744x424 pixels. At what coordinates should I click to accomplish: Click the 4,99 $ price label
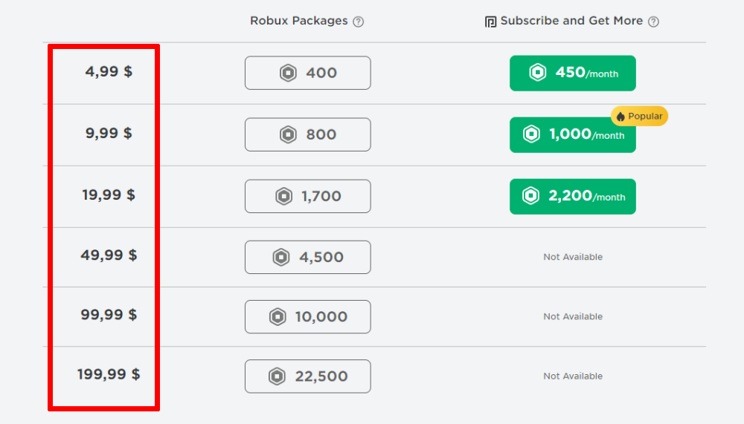click(x=109, y=72)
